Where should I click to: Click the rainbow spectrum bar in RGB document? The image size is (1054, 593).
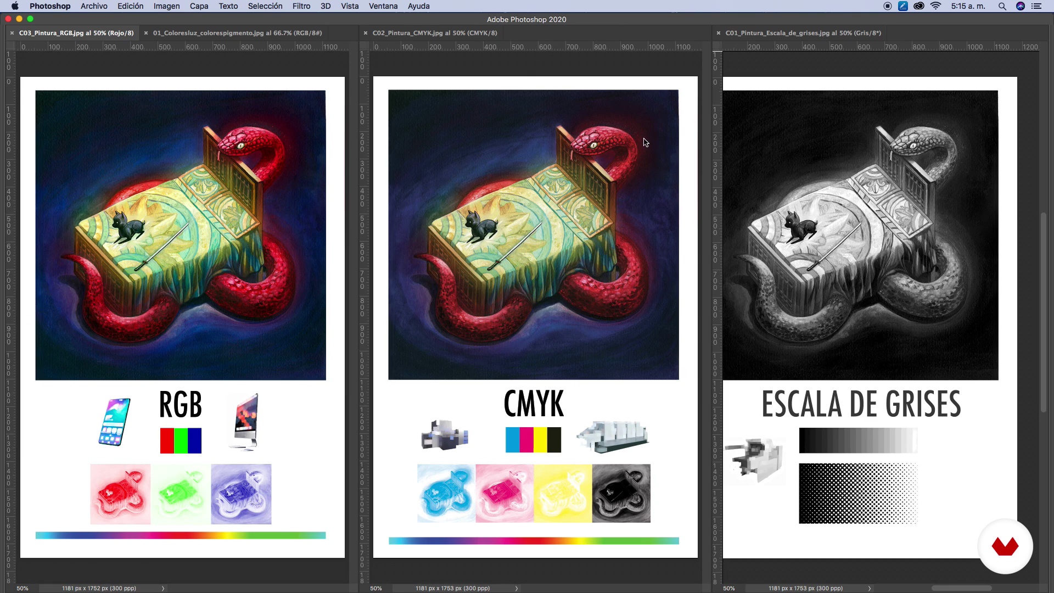point(181,535)
